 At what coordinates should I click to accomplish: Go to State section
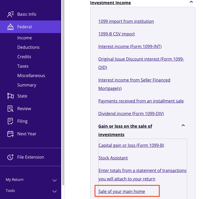pyautogui.click(x=22, y=96)
